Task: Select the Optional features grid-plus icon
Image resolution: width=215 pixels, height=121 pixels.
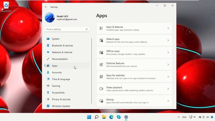Action: click(101, 65)
